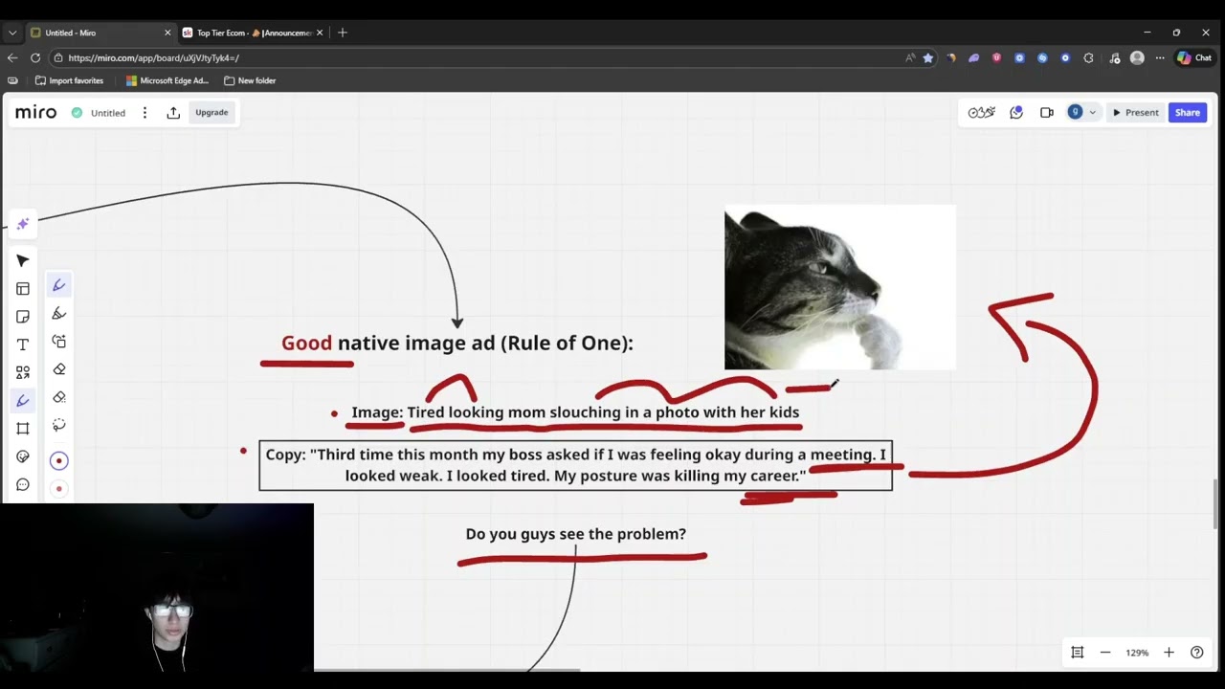This screenshot has height=689, width=1225.
Task: Start a video call icon
Action: (x=1046, y=112)
